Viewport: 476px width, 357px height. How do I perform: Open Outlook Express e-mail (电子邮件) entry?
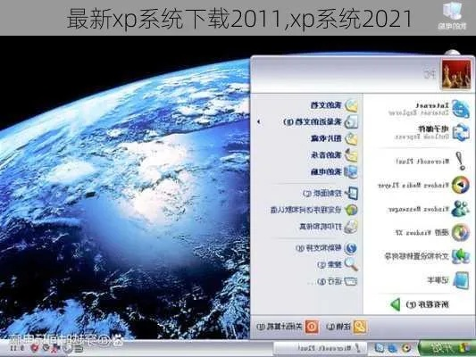click(x=431, y=133)
